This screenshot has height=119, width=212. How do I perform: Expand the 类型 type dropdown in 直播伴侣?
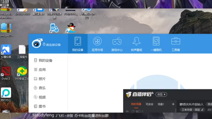coord(161,94)
